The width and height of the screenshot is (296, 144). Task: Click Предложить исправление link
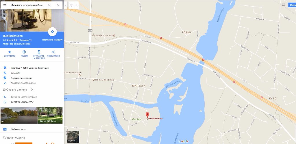pyautogui.click(x=23, y=83)
